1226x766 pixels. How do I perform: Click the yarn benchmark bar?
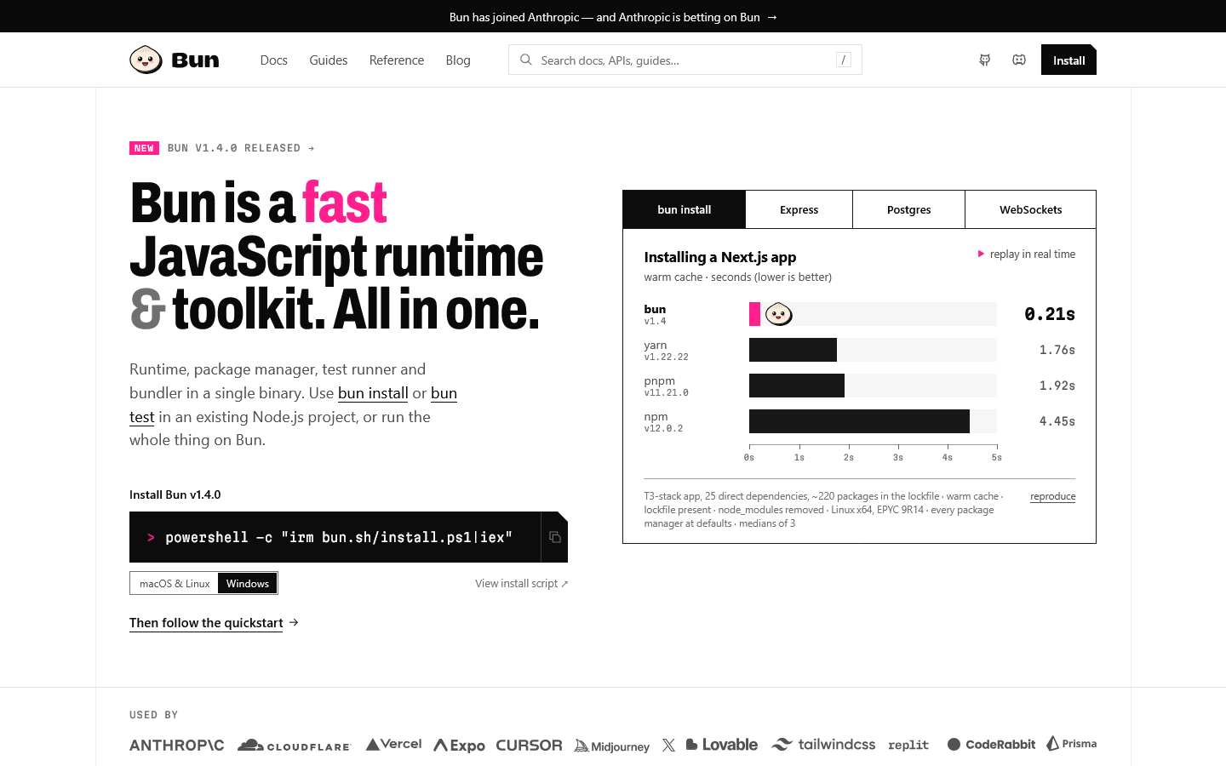(793, 350)
